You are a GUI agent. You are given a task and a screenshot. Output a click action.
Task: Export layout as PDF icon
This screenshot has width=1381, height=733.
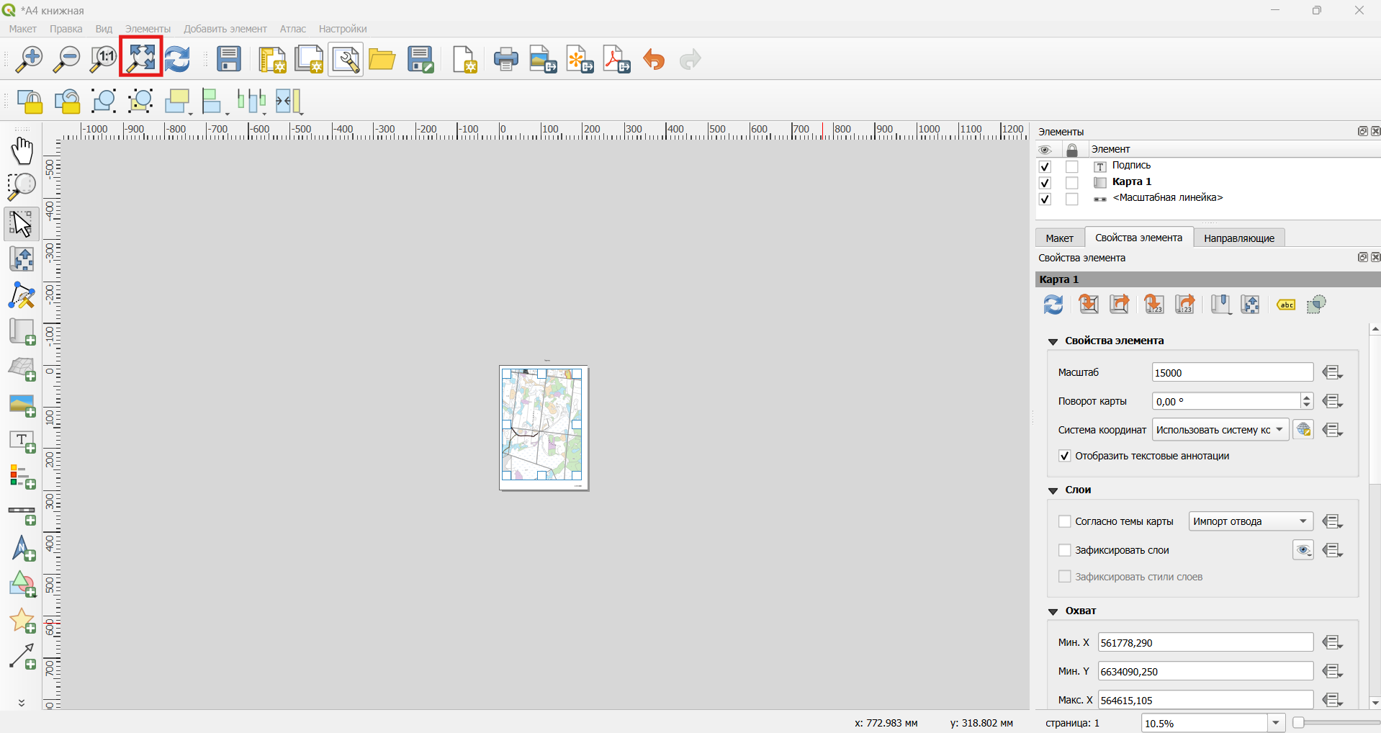617,59
